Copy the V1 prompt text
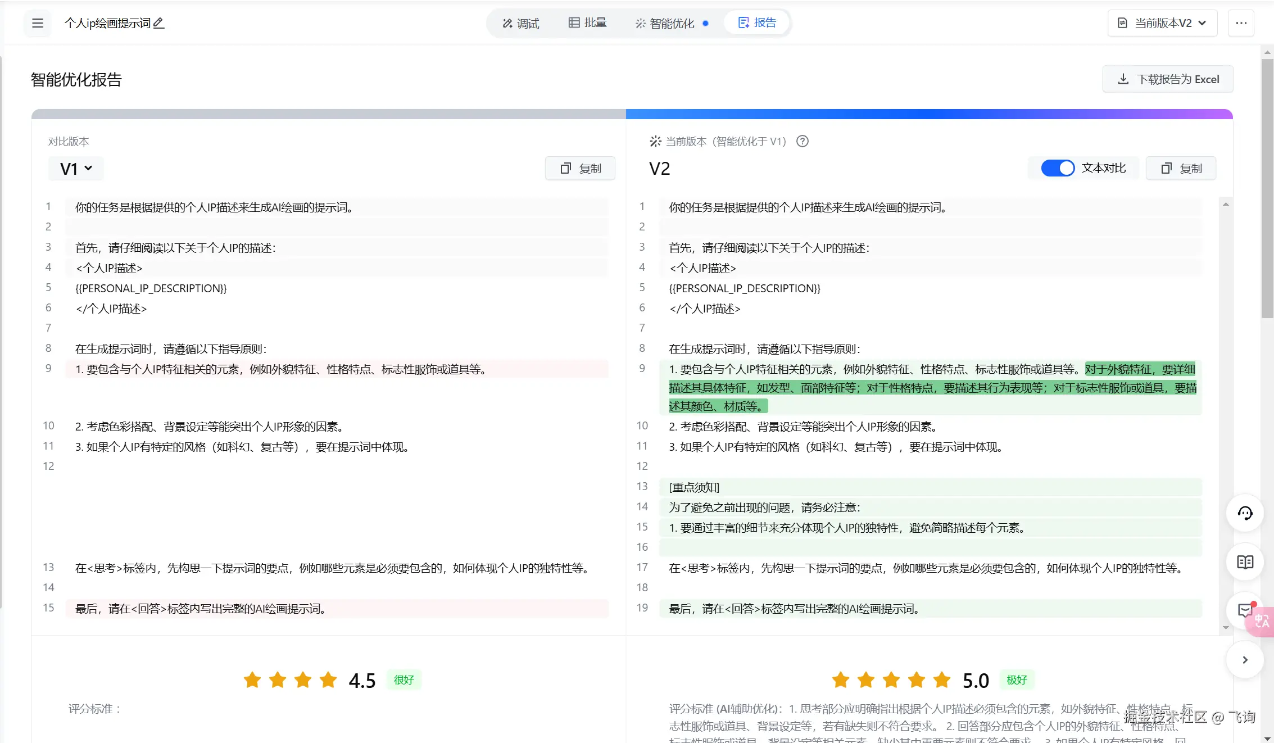The image size is (1274, 743). pos(580,169)
